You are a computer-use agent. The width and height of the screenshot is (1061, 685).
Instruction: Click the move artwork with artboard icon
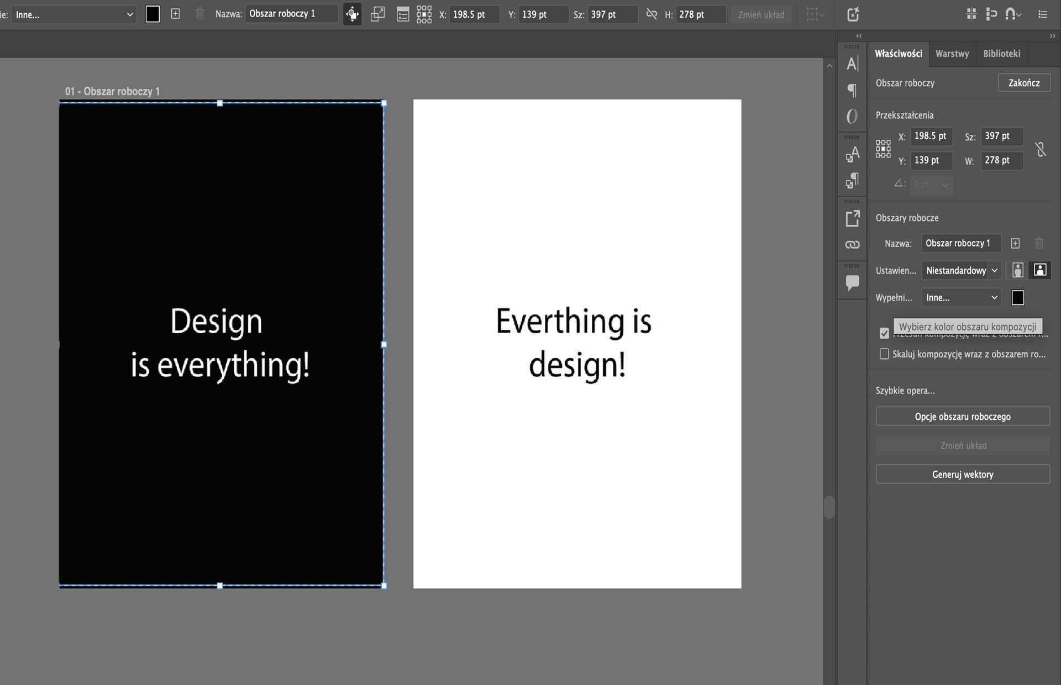click(x=352, y=14)
